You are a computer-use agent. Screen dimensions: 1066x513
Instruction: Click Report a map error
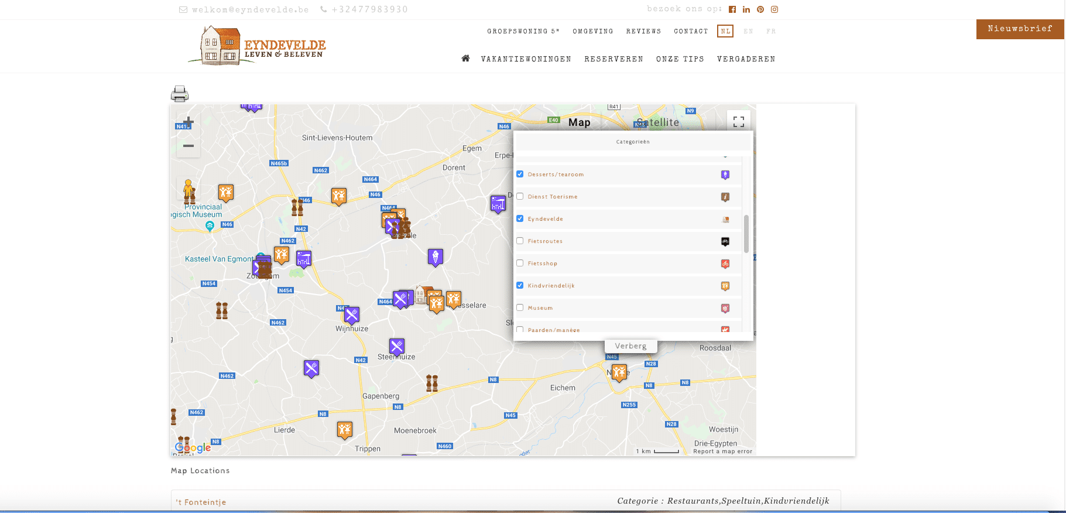[x=722, y=452]
